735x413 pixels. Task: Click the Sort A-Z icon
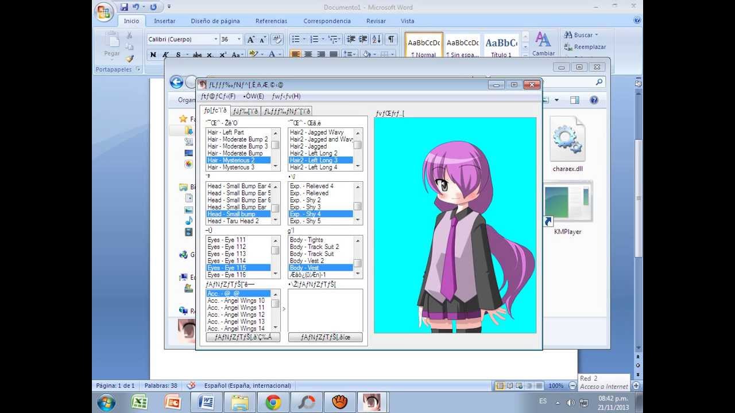click(377, 40)
